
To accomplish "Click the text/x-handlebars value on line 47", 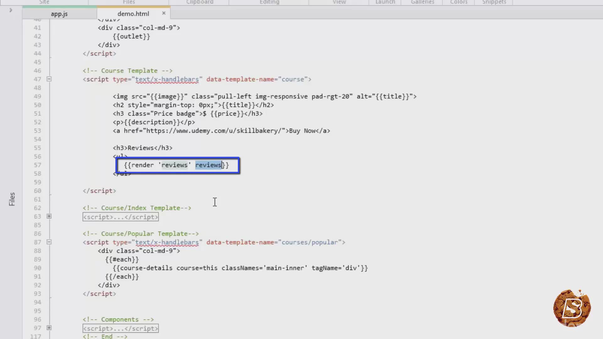I will 167,79.
